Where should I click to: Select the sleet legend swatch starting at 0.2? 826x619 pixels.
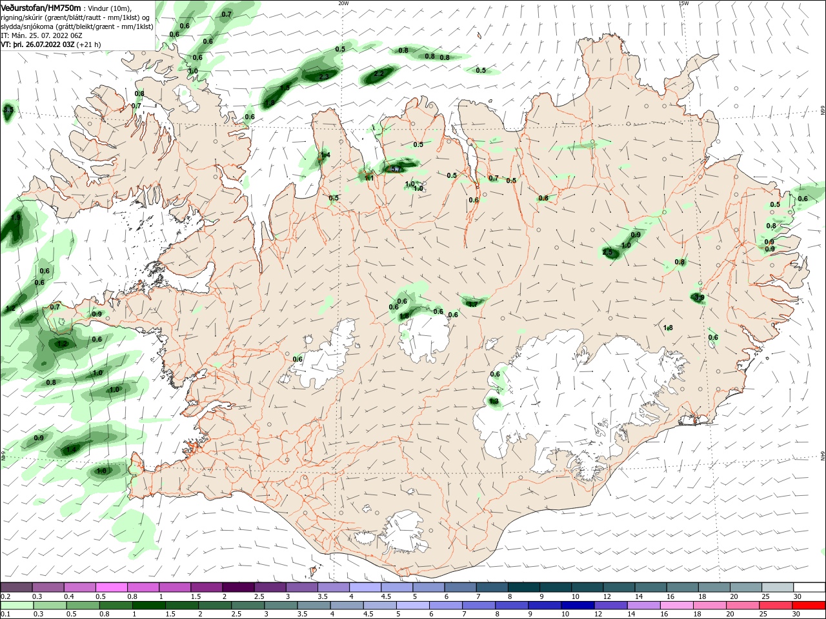[x=16, y=587]
